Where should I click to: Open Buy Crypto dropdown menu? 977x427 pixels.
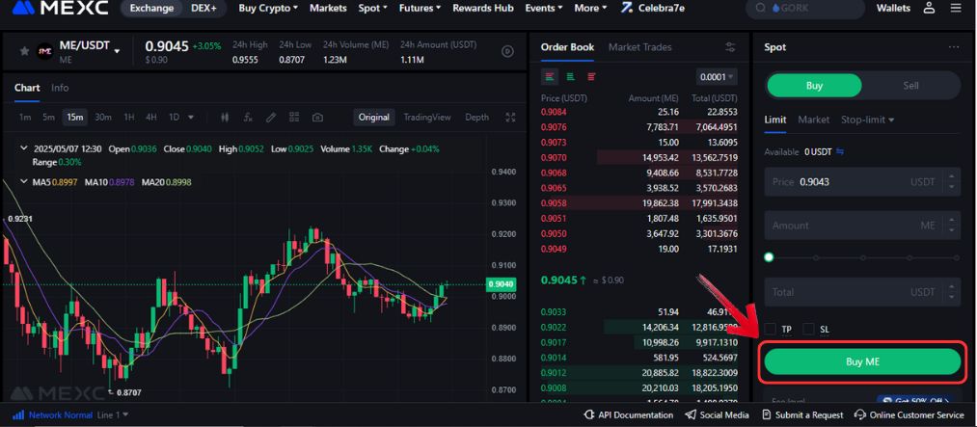(268, 8)
